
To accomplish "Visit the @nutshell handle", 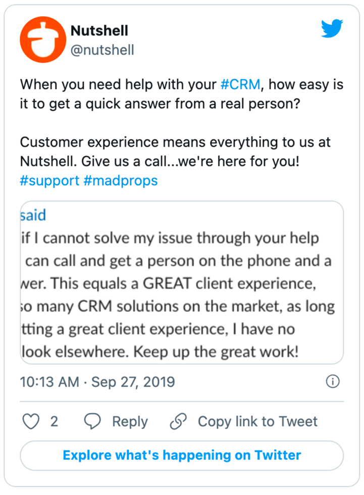I will click(x=102, y=50).
